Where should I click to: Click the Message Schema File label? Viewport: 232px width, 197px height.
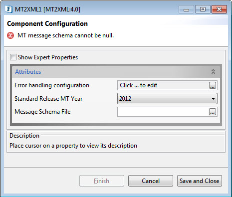[42, 112]
